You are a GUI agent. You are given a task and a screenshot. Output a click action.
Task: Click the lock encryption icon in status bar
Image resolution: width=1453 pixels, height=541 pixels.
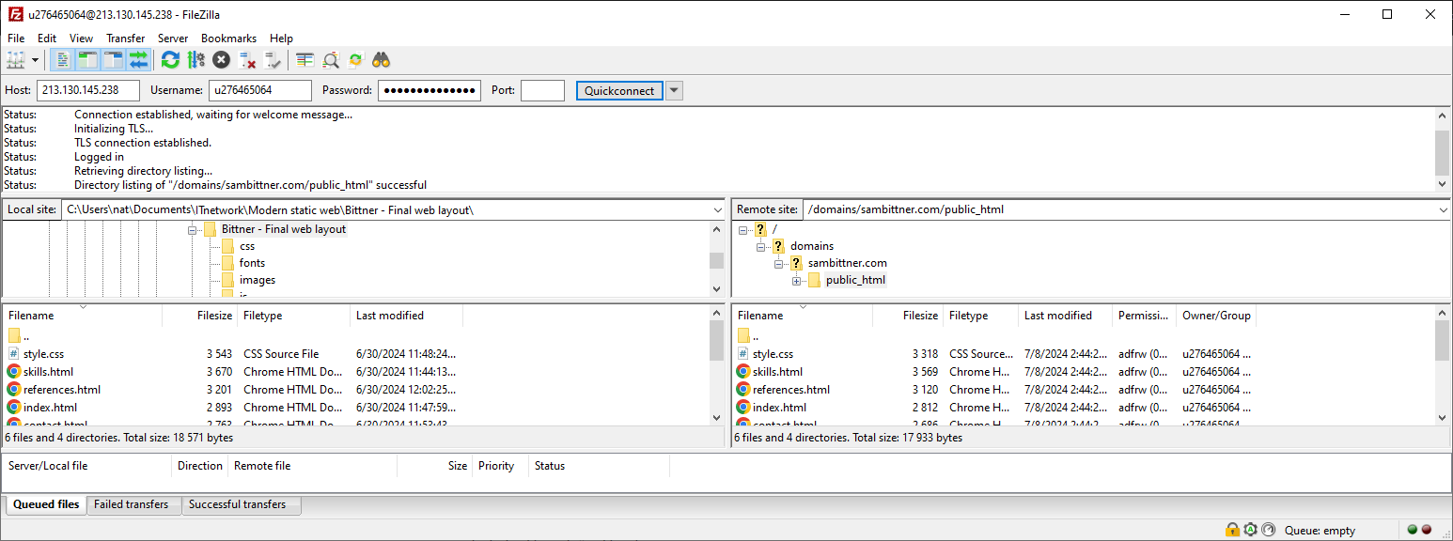(x=1232, y=530)
